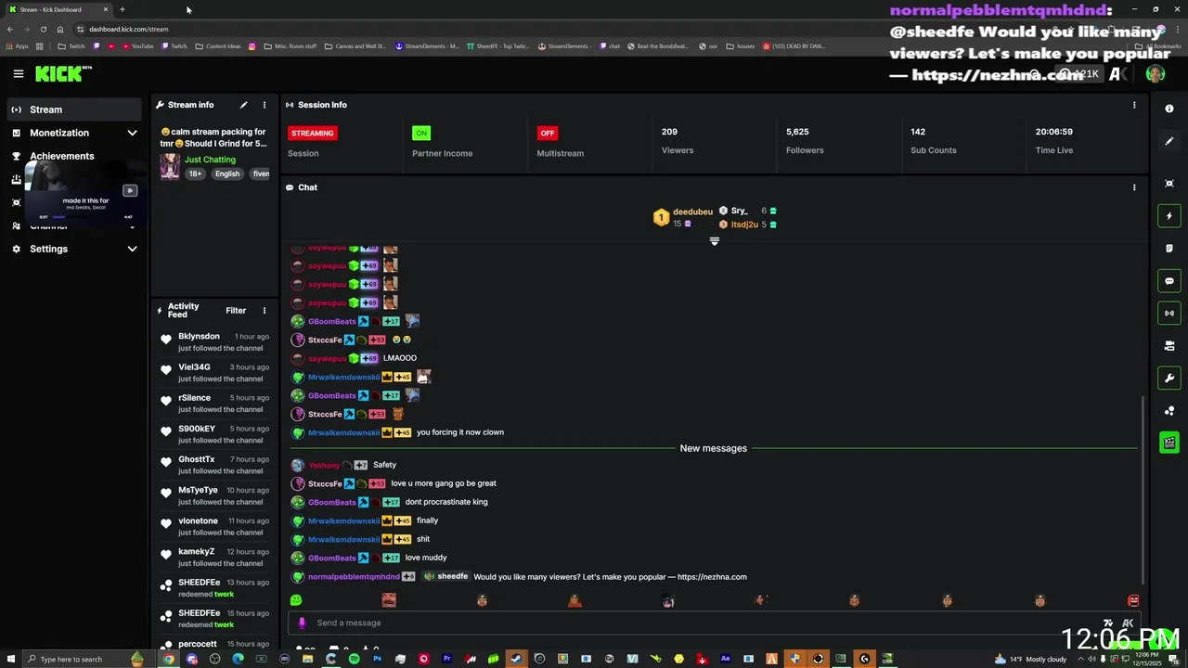Open the Activity Feed three-dot menu

point(264,311)
